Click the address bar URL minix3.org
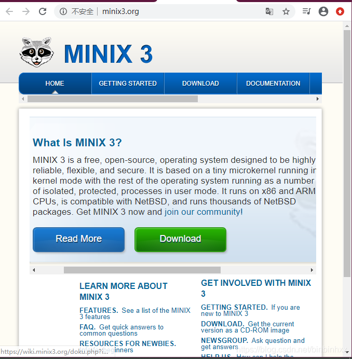This screenshot has width=352, height=359. [x=120, y=11]
